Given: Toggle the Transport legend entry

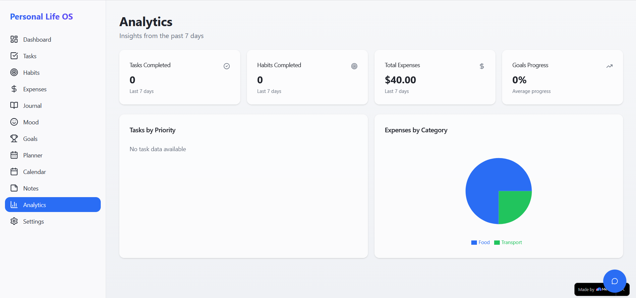Looking at the screenshot, I should tap(508, 242).
